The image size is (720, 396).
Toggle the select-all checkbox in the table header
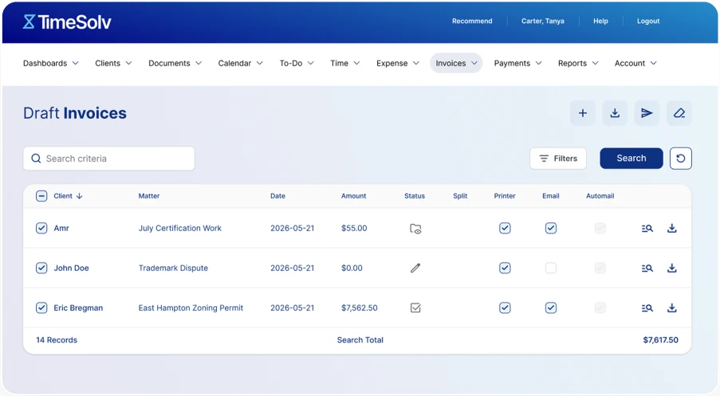[41, 196]
